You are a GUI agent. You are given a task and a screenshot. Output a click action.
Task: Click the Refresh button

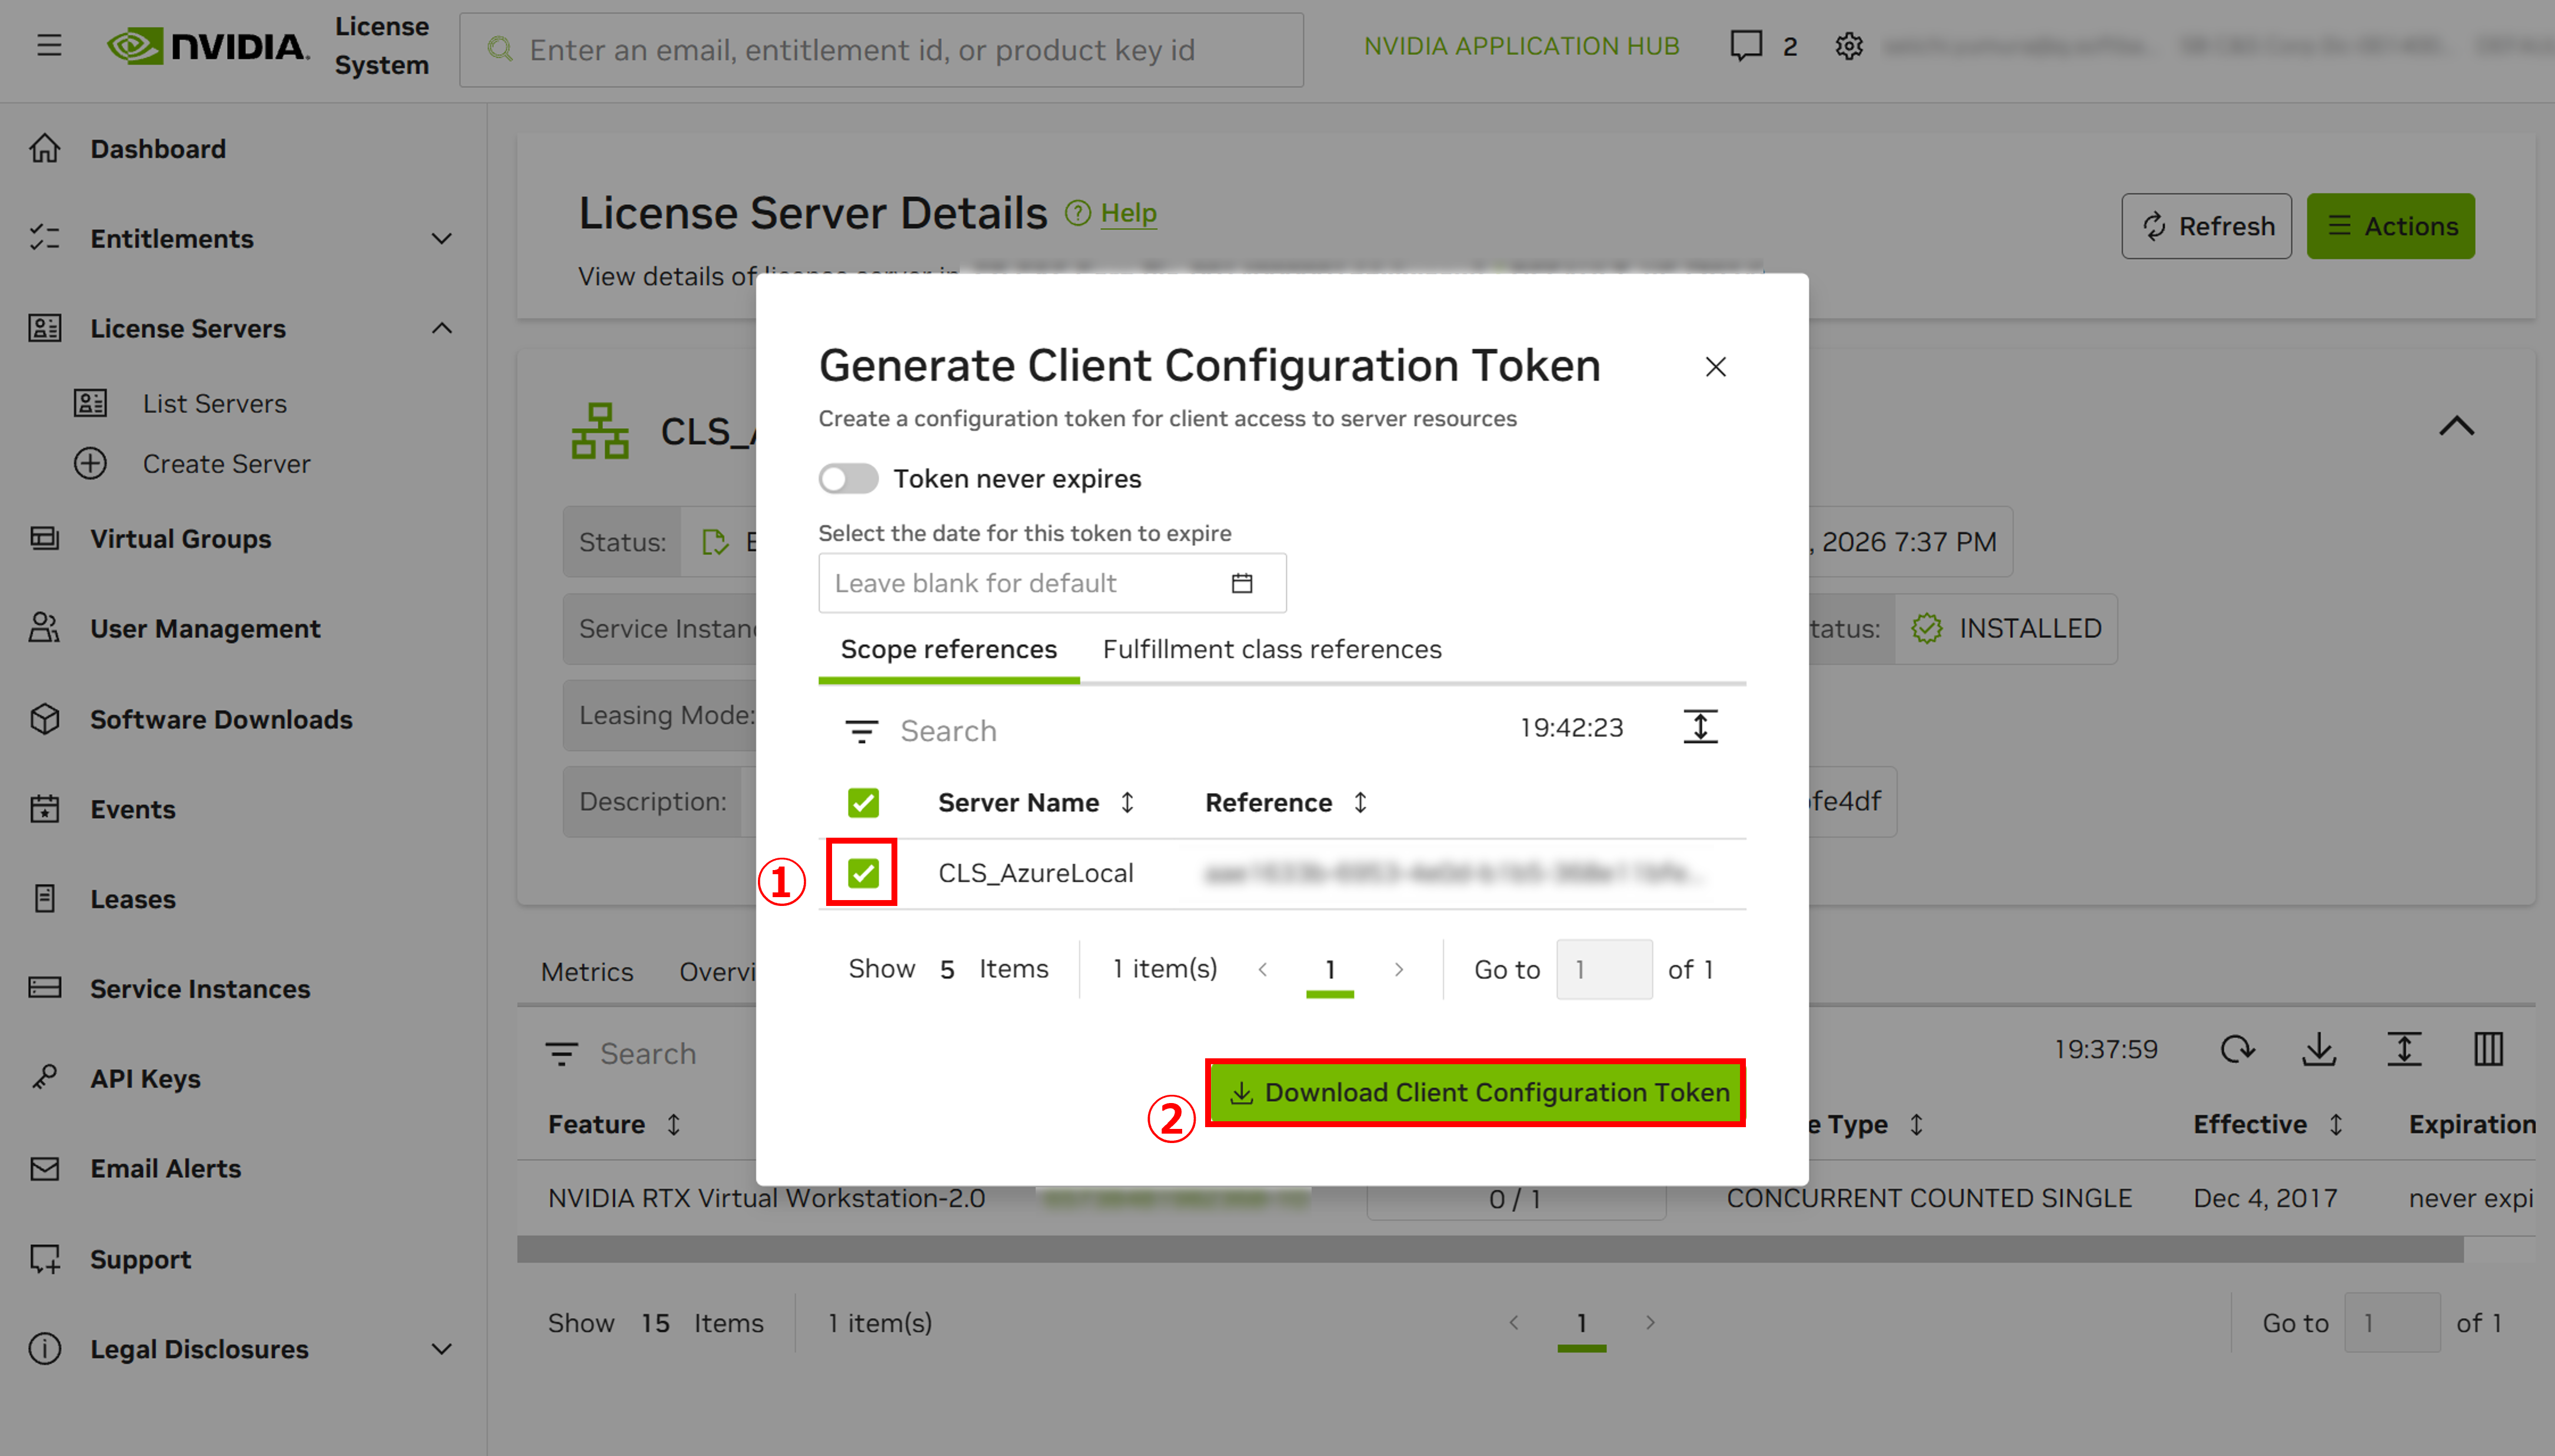click(2206, 227)
